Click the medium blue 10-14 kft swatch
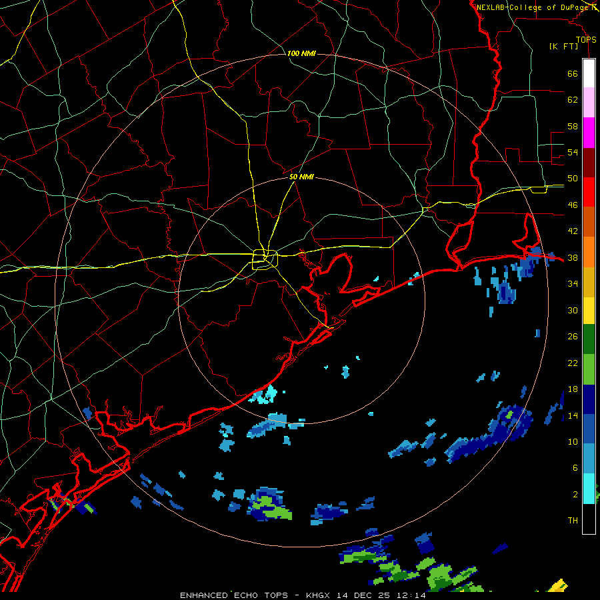Viewport: 600px width, 600px height. click(x=589, y=429)
